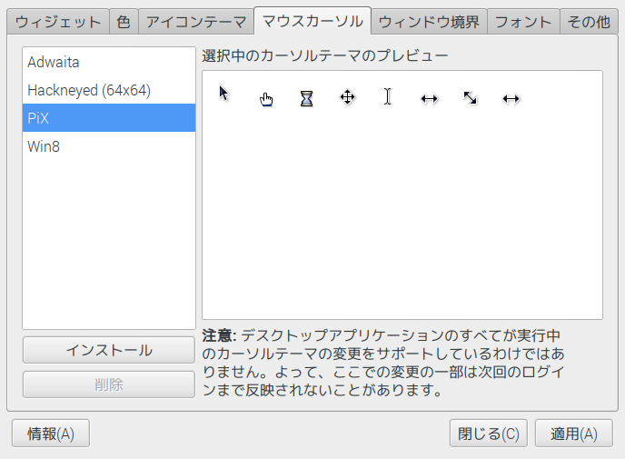Click the hourglass wait cursor preview
This screenshot has height=459, width=625.
306,98
